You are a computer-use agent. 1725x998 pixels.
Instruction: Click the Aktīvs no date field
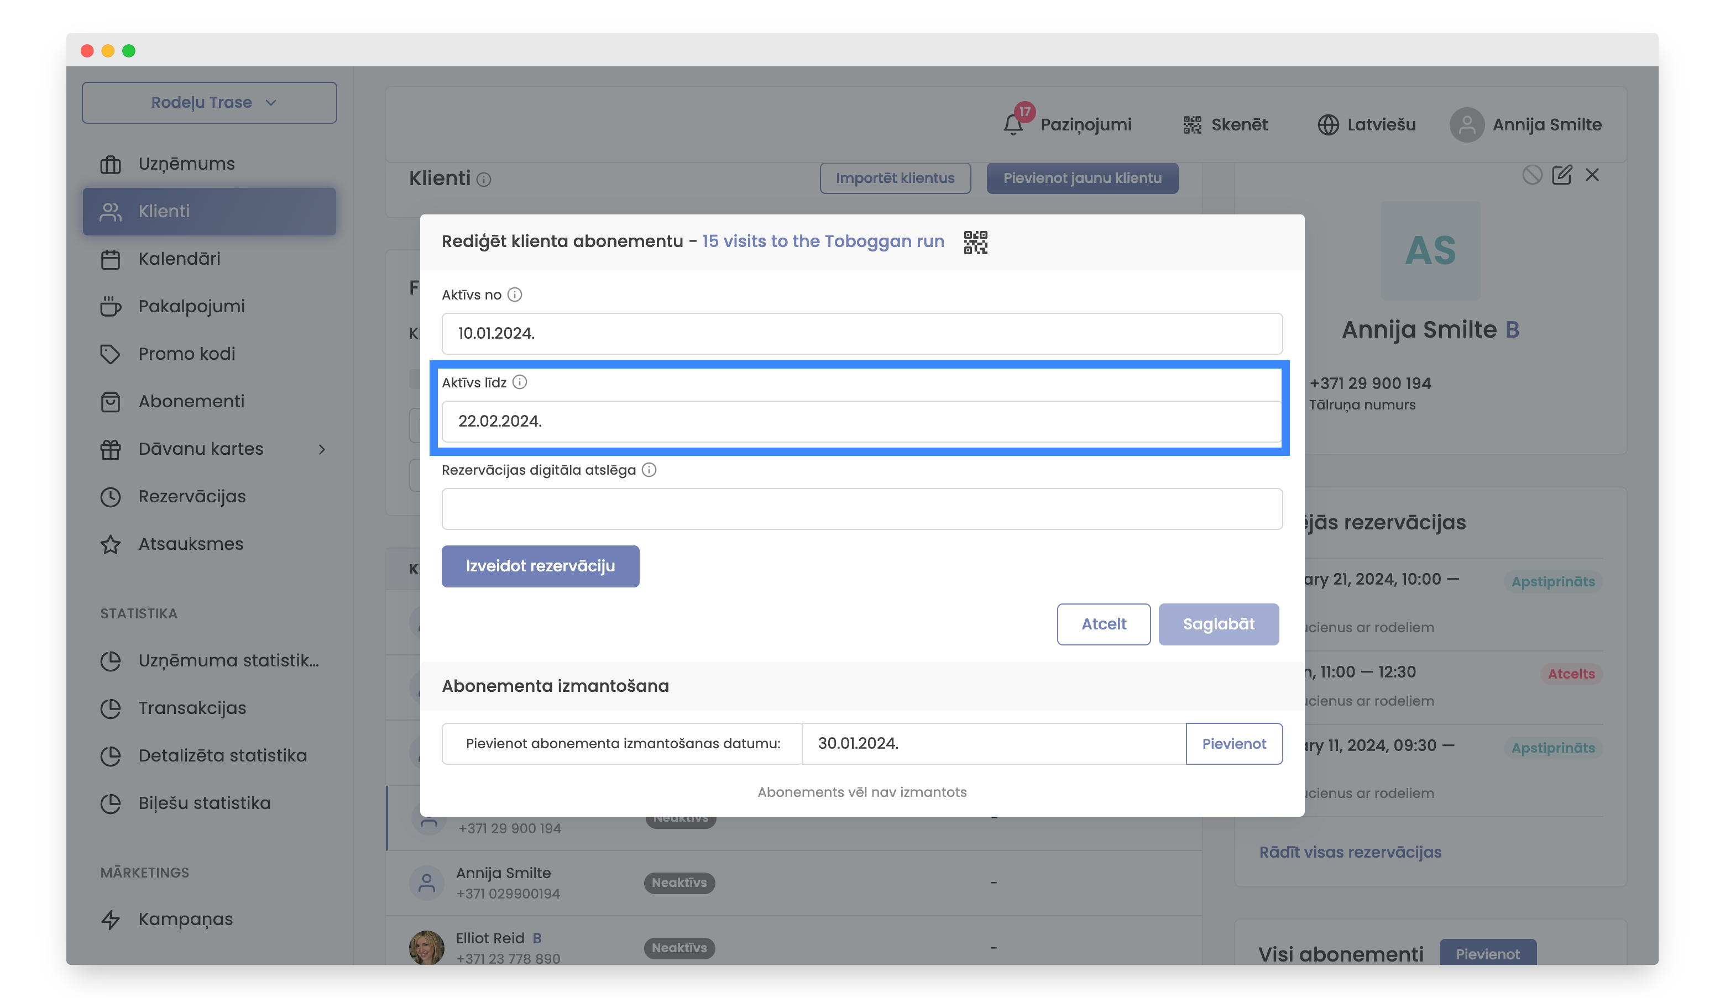861,334
